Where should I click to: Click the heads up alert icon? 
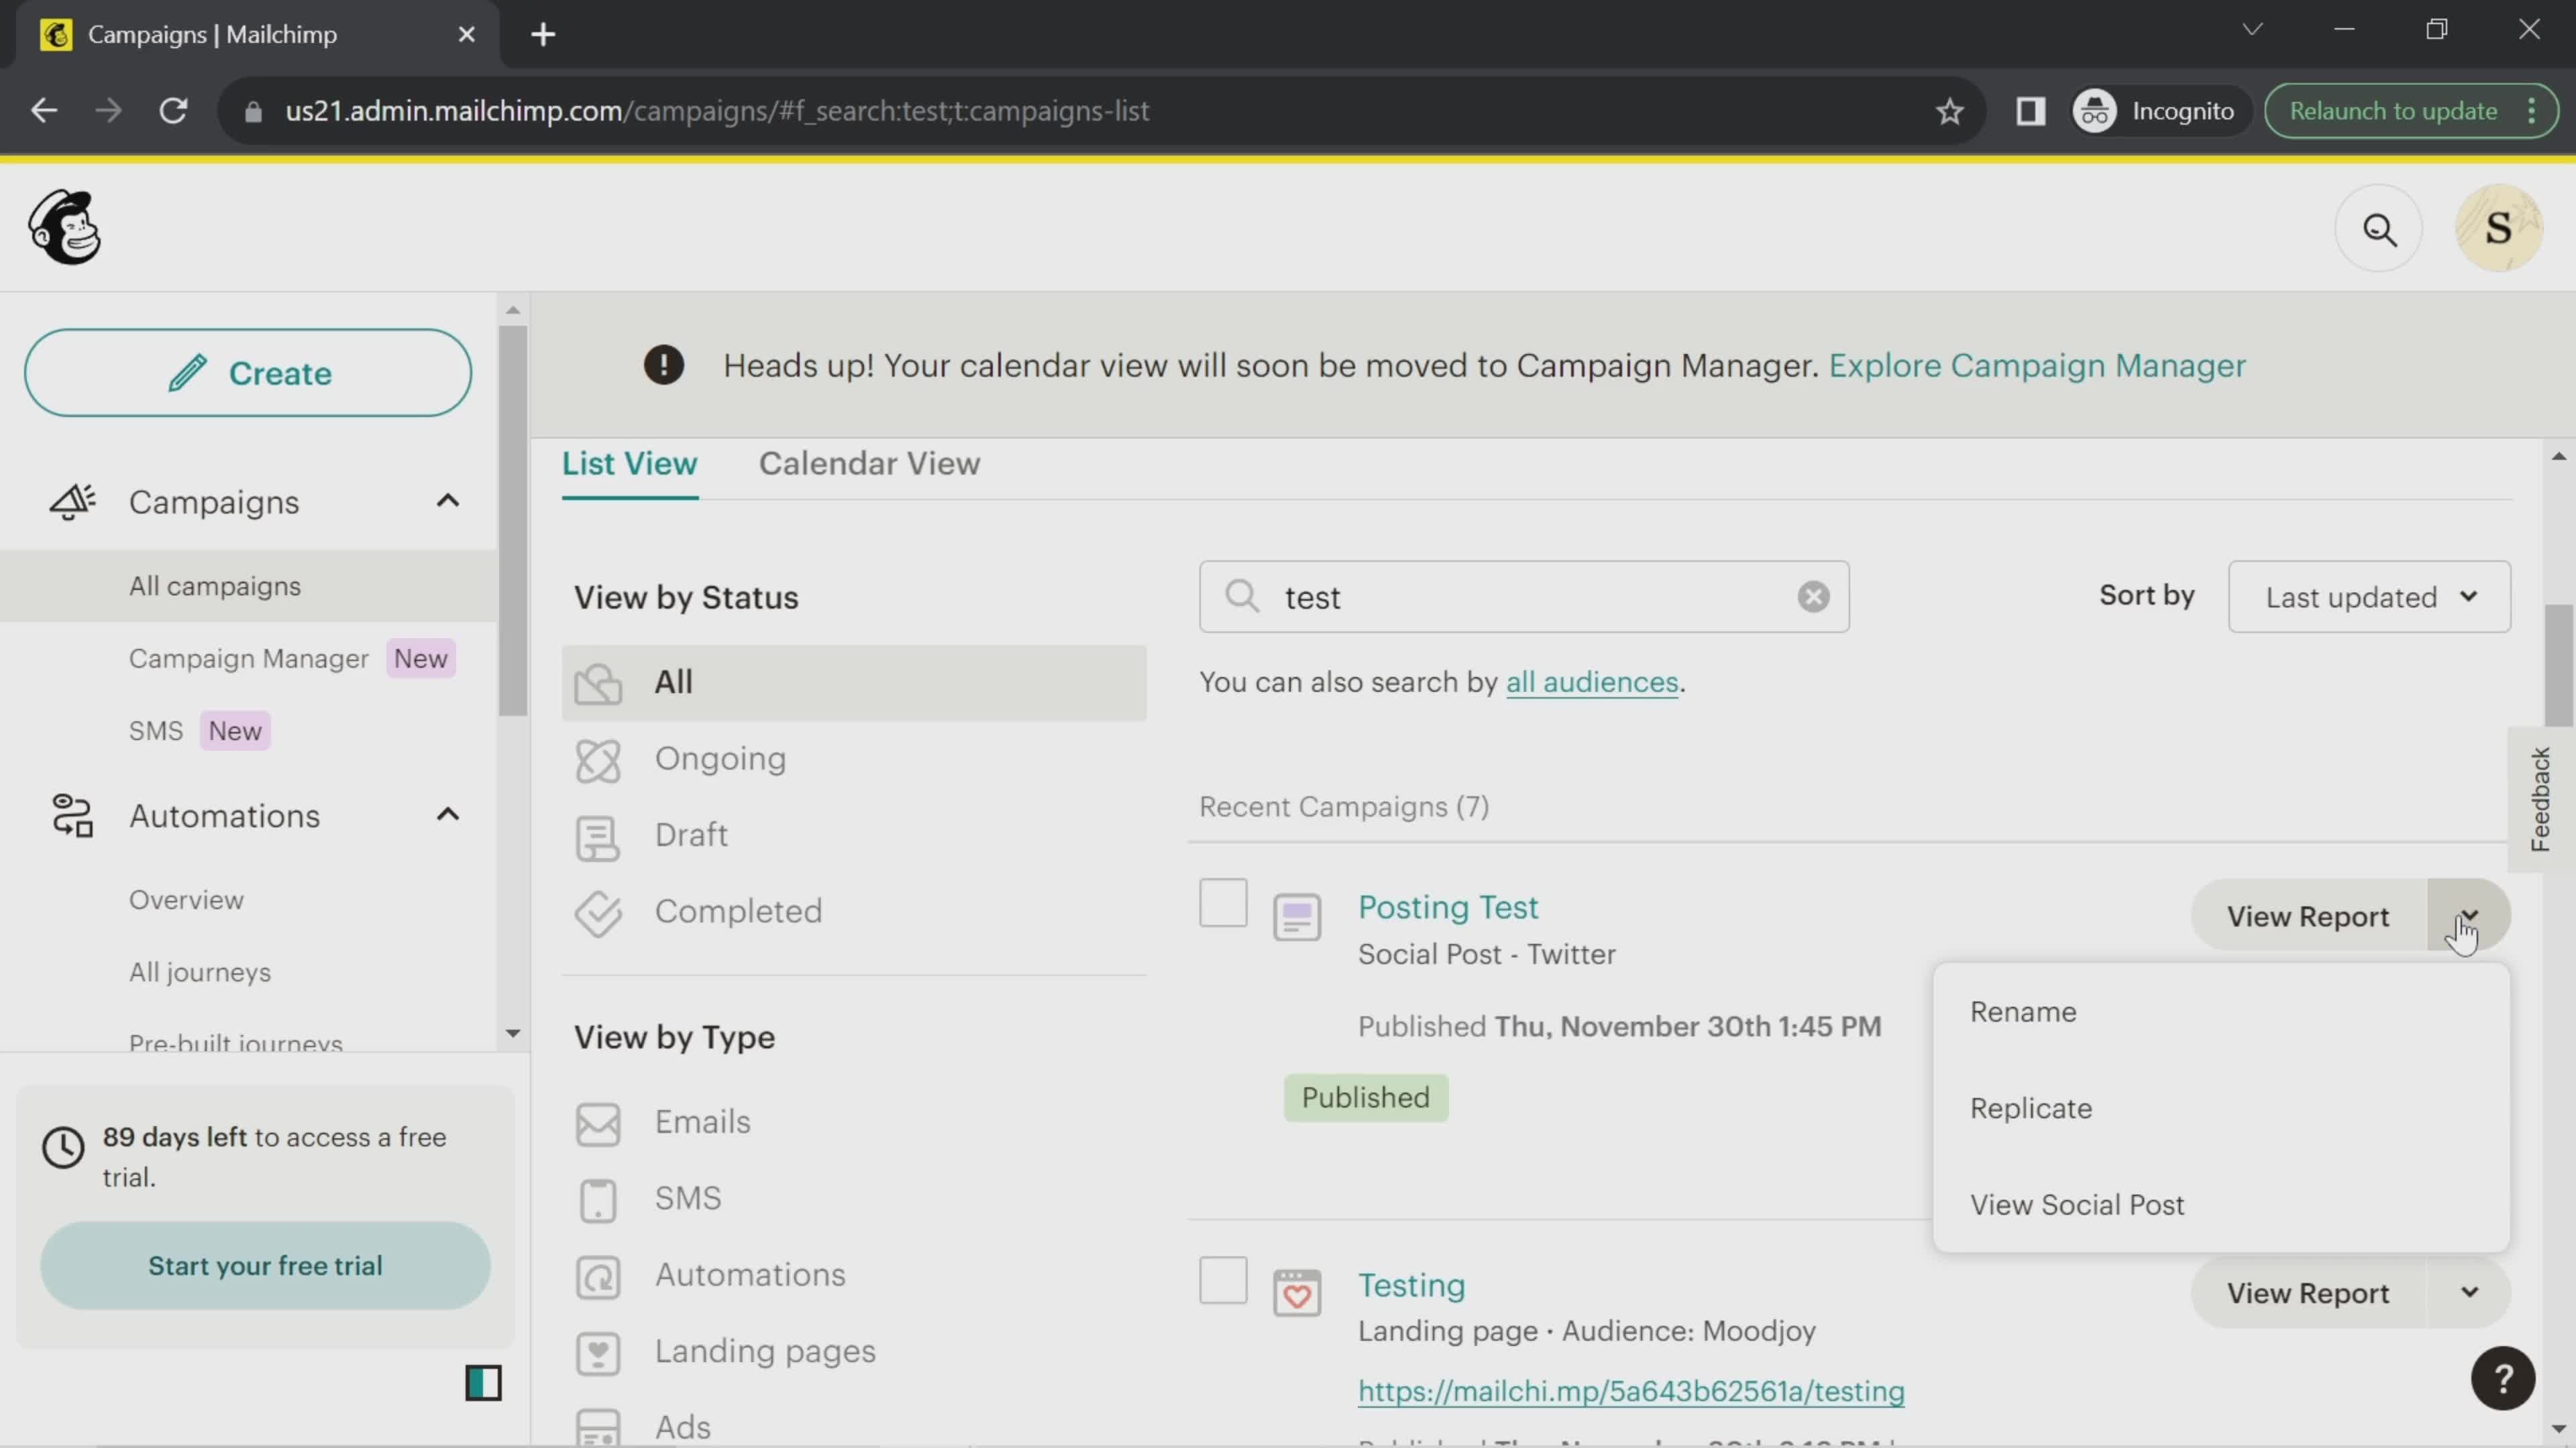pos(664,365)
